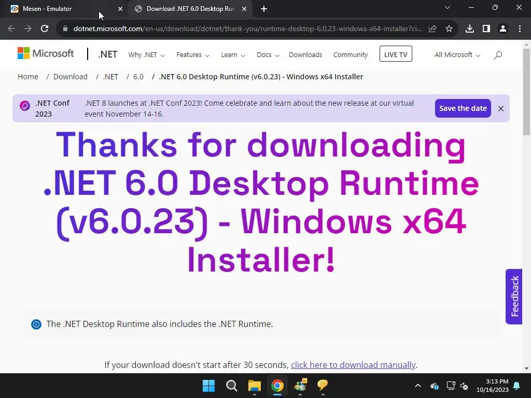Close the Download .NET 6.0 tab
This screenshot has height=398, width=531.
pos(244,9)
